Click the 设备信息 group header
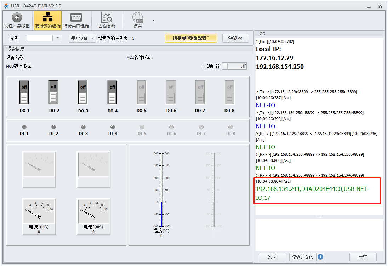 click(16, 49)
